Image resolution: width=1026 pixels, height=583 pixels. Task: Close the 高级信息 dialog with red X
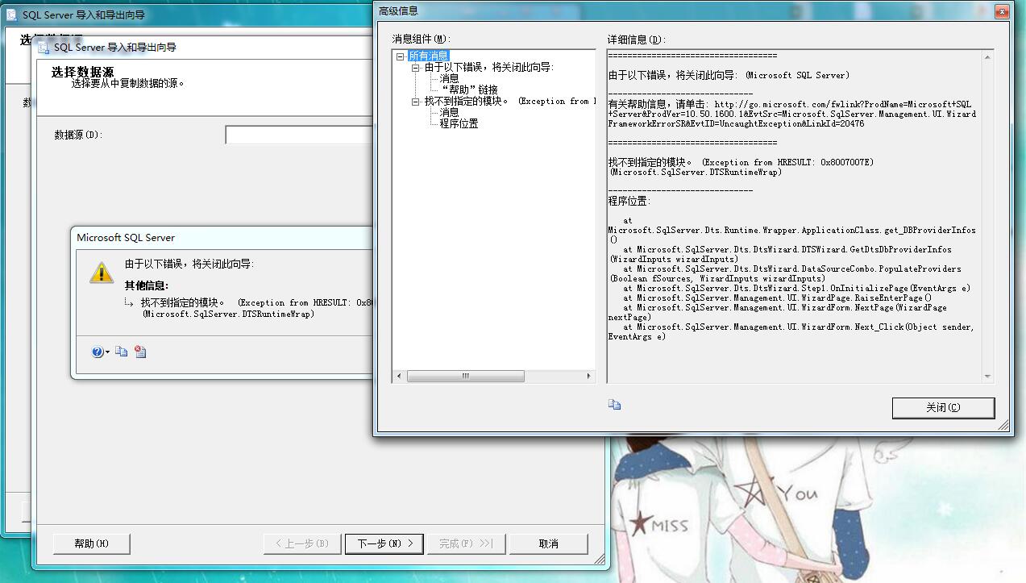pyautogui.click(x=1001, y=10)
